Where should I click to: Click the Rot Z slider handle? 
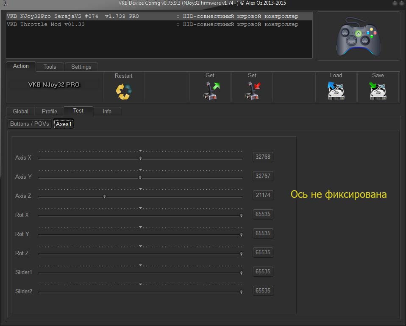point(241,254)
